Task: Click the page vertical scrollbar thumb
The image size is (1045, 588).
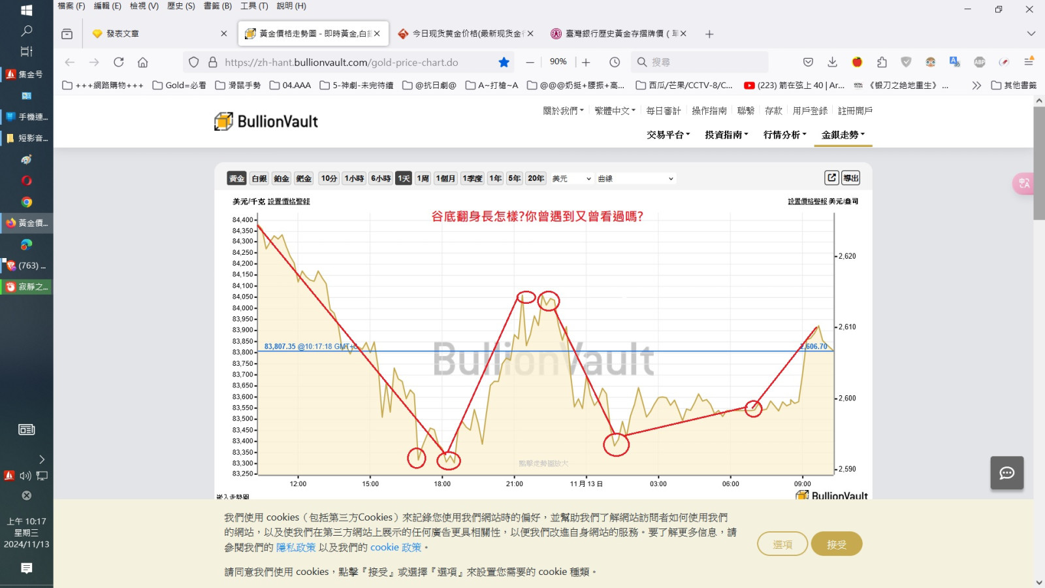Action: pos(1038,163)
